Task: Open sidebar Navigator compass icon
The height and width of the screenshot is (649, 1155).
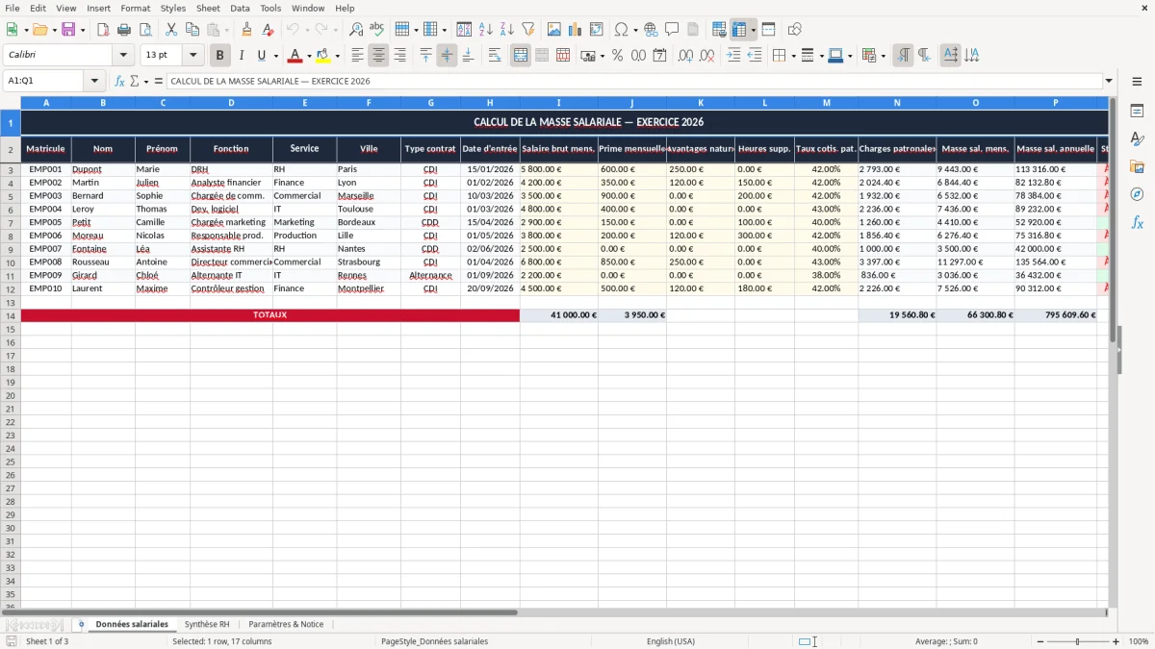Action: coord(1137,195)
